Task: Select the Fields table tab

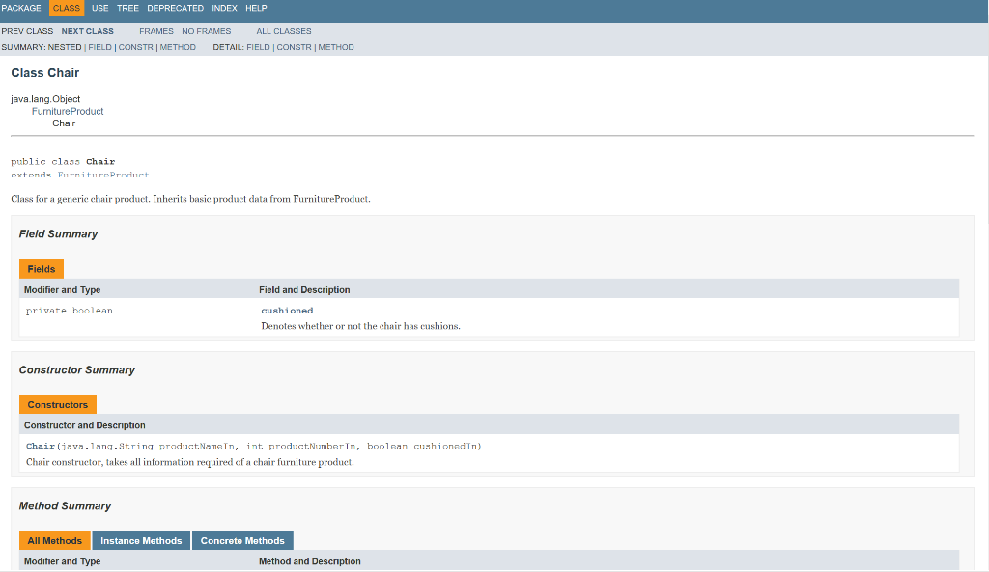Action: click(41, 268)
